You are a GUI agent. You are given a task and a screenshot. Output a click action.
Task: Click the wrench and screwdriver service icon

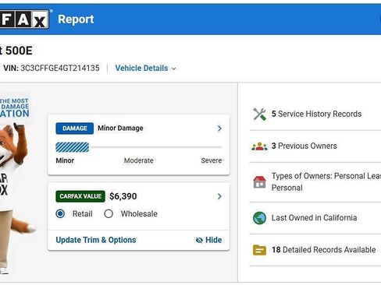pyautogui.click(x=259, y=114)
